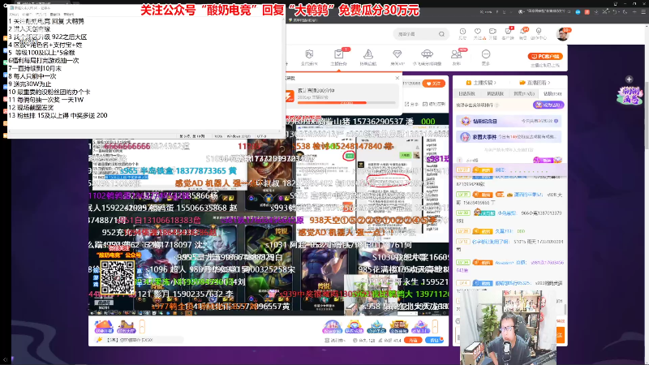Click the orange task progress bar

[x=346, y=102]
